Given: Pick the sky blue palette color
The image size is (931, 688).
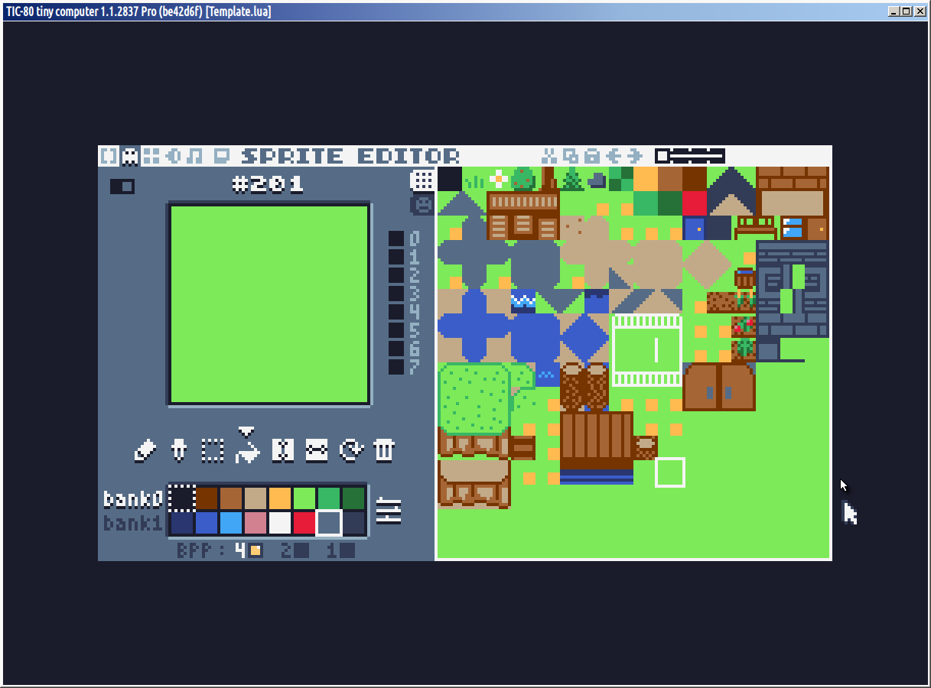Looking at the screenshot, I should pyautogui.click(x=231, y=523).
